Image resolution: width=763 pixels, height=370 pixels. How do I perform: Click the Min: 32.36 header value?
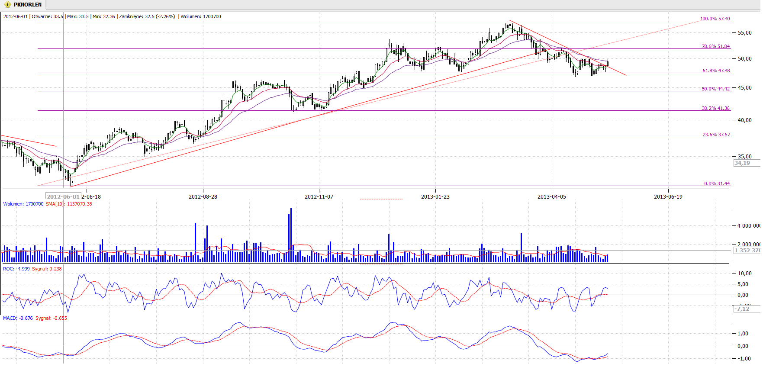[104, 16]
